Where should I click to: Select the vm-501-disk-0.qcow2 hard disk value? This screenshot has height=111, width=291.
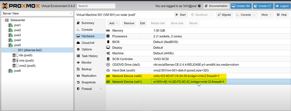click(x=181, y=70)
